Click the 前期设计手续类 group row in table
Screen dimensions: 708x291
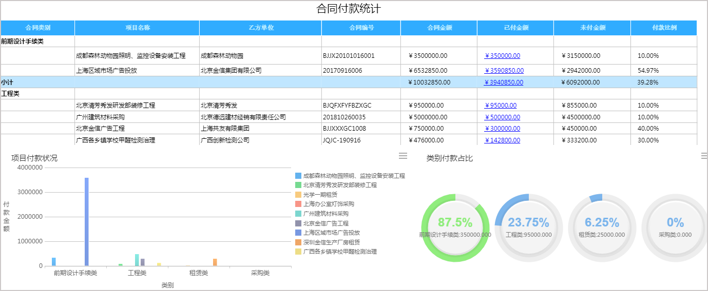(349, 41)
